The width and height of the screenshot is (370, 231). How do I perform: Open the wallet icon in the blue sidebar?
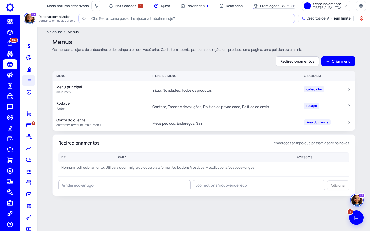click(x=10, y=139)
